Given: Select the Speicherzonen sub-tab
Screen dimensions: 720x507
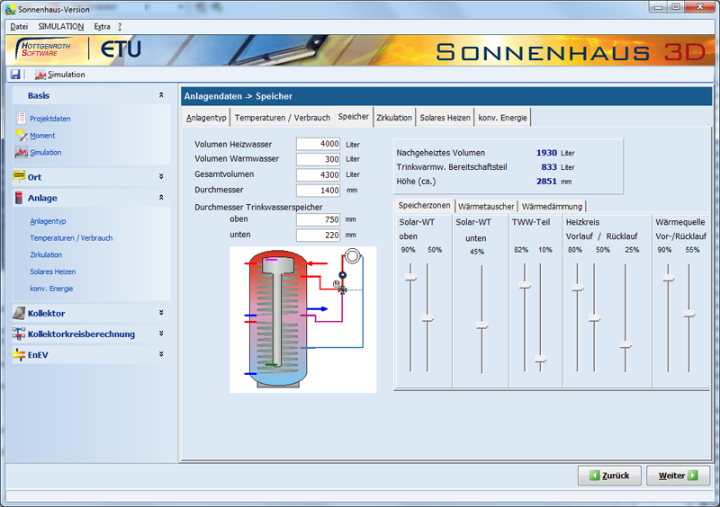Looking at the screenshot, I should pyautogui.click(x=424, y=205).
